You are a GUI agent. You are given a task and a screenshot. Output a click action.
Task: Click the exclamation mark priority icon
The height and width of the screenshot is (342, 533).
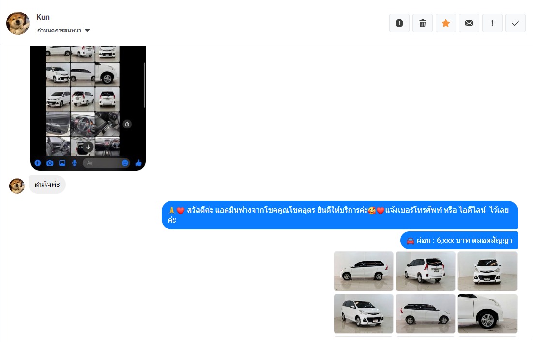click(492, 23)
